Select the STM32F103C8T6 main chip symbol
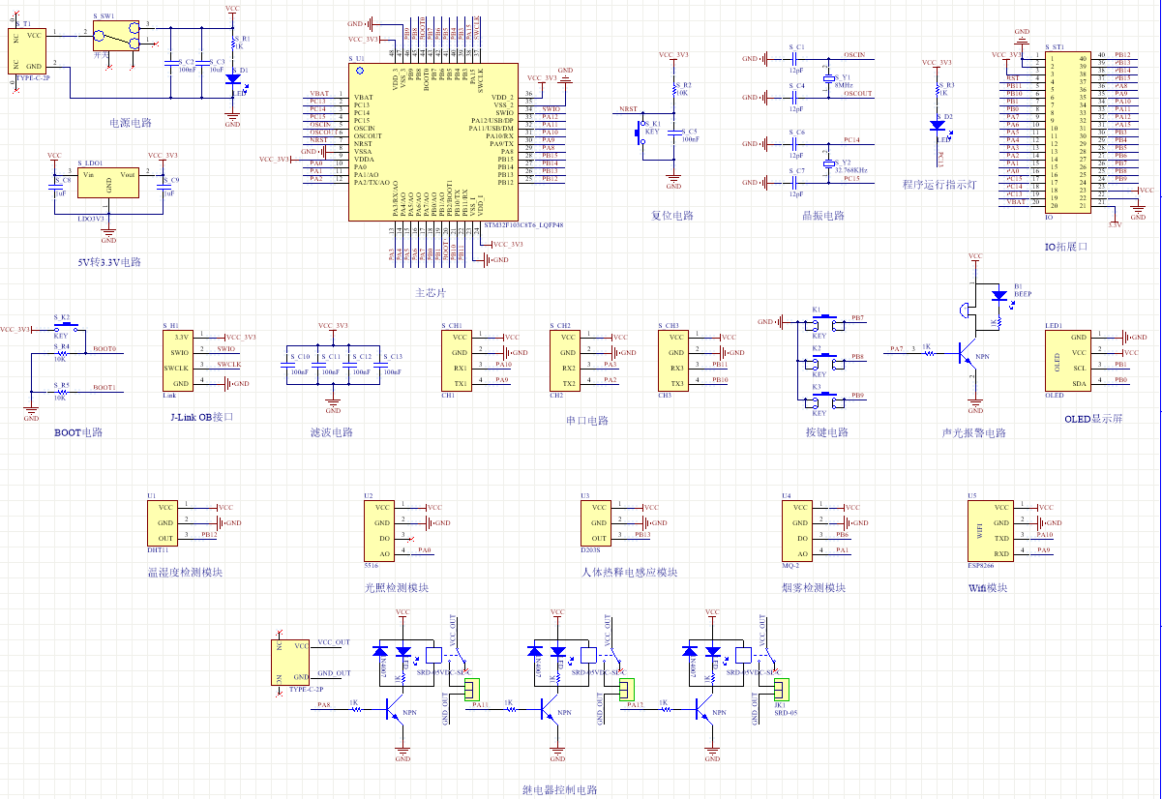1162x799 pixels. [x=432, y=142]
